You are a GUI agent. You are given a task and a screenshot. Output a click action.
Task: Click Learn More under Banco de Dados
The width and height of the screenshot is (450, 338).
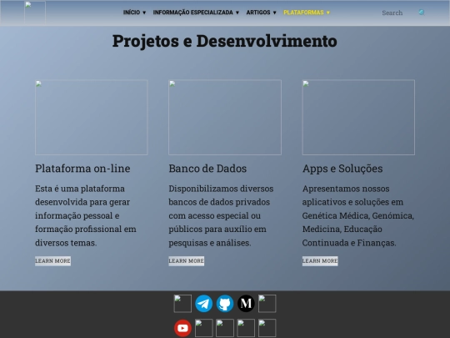(x=187, y=261)
